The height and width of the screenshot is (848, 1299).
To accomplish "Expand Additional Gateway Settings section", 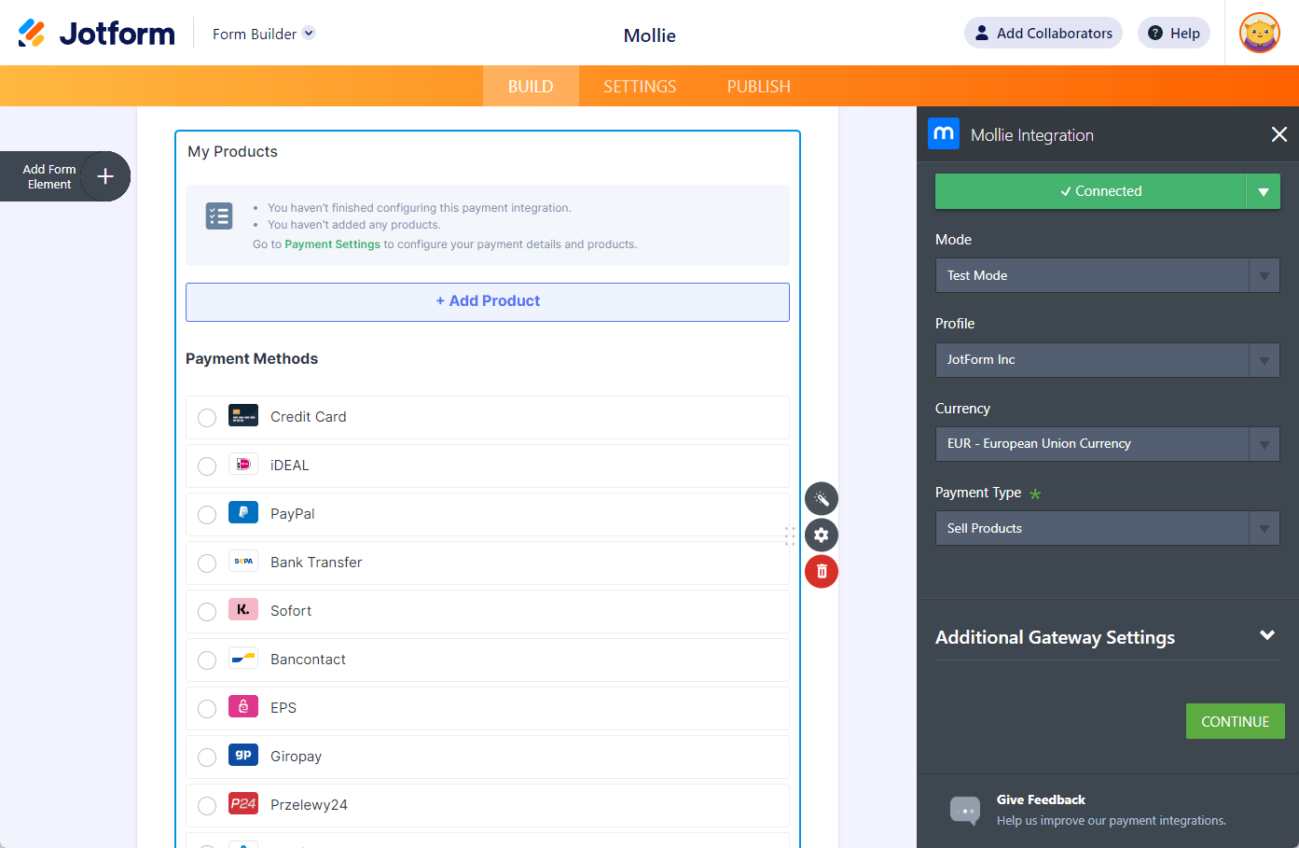I will (1108, 637).
